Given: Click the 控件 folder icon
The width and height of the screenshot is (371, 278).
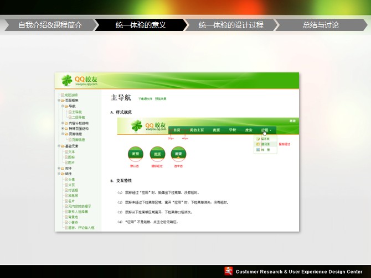Looking at the screenshot, I should [x=63, y=169].
